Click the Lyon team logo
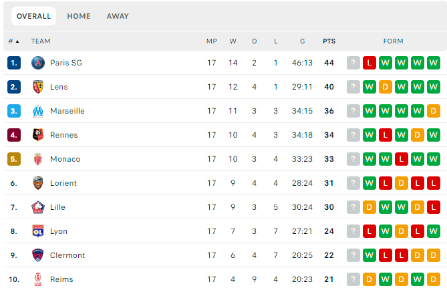This screenshot has width=447, height=290. (37, 231)
